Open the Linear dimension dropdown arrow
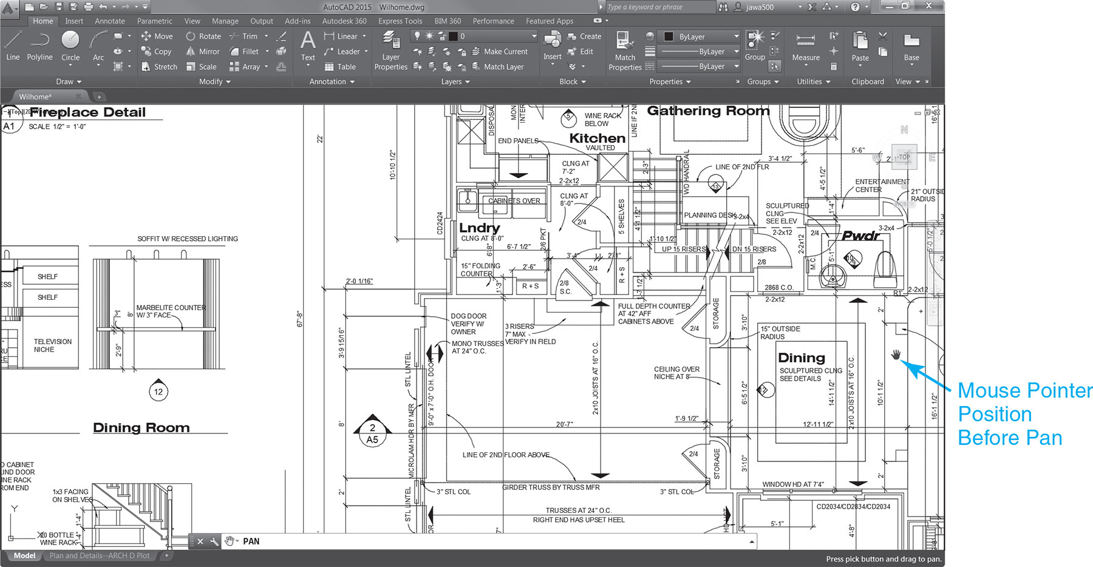Screen dimensions: 1093x567 (x=364, y=36)
